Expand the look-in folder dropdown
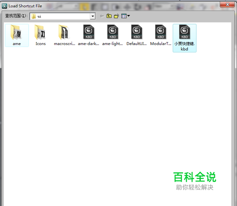Screen dimensions: 237x206 93,16
